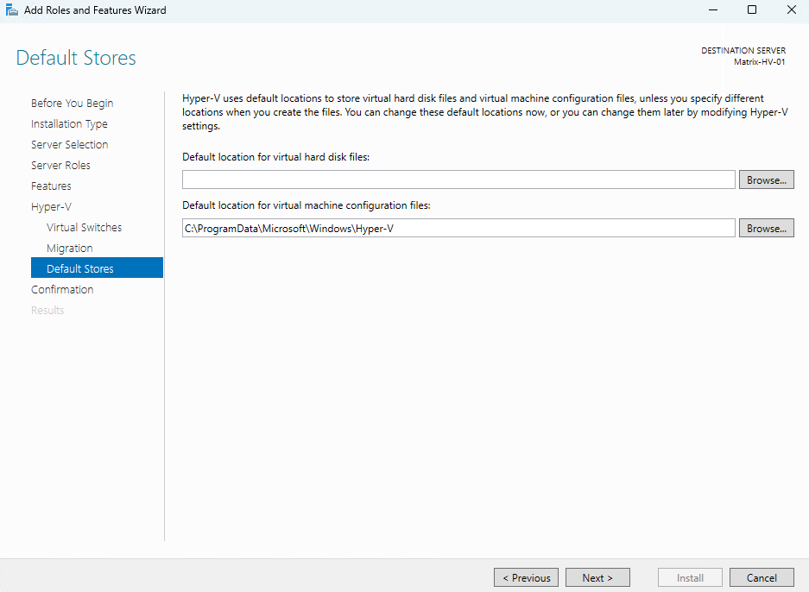Go to Migration sub-step
809x592 pixels.
70,248
